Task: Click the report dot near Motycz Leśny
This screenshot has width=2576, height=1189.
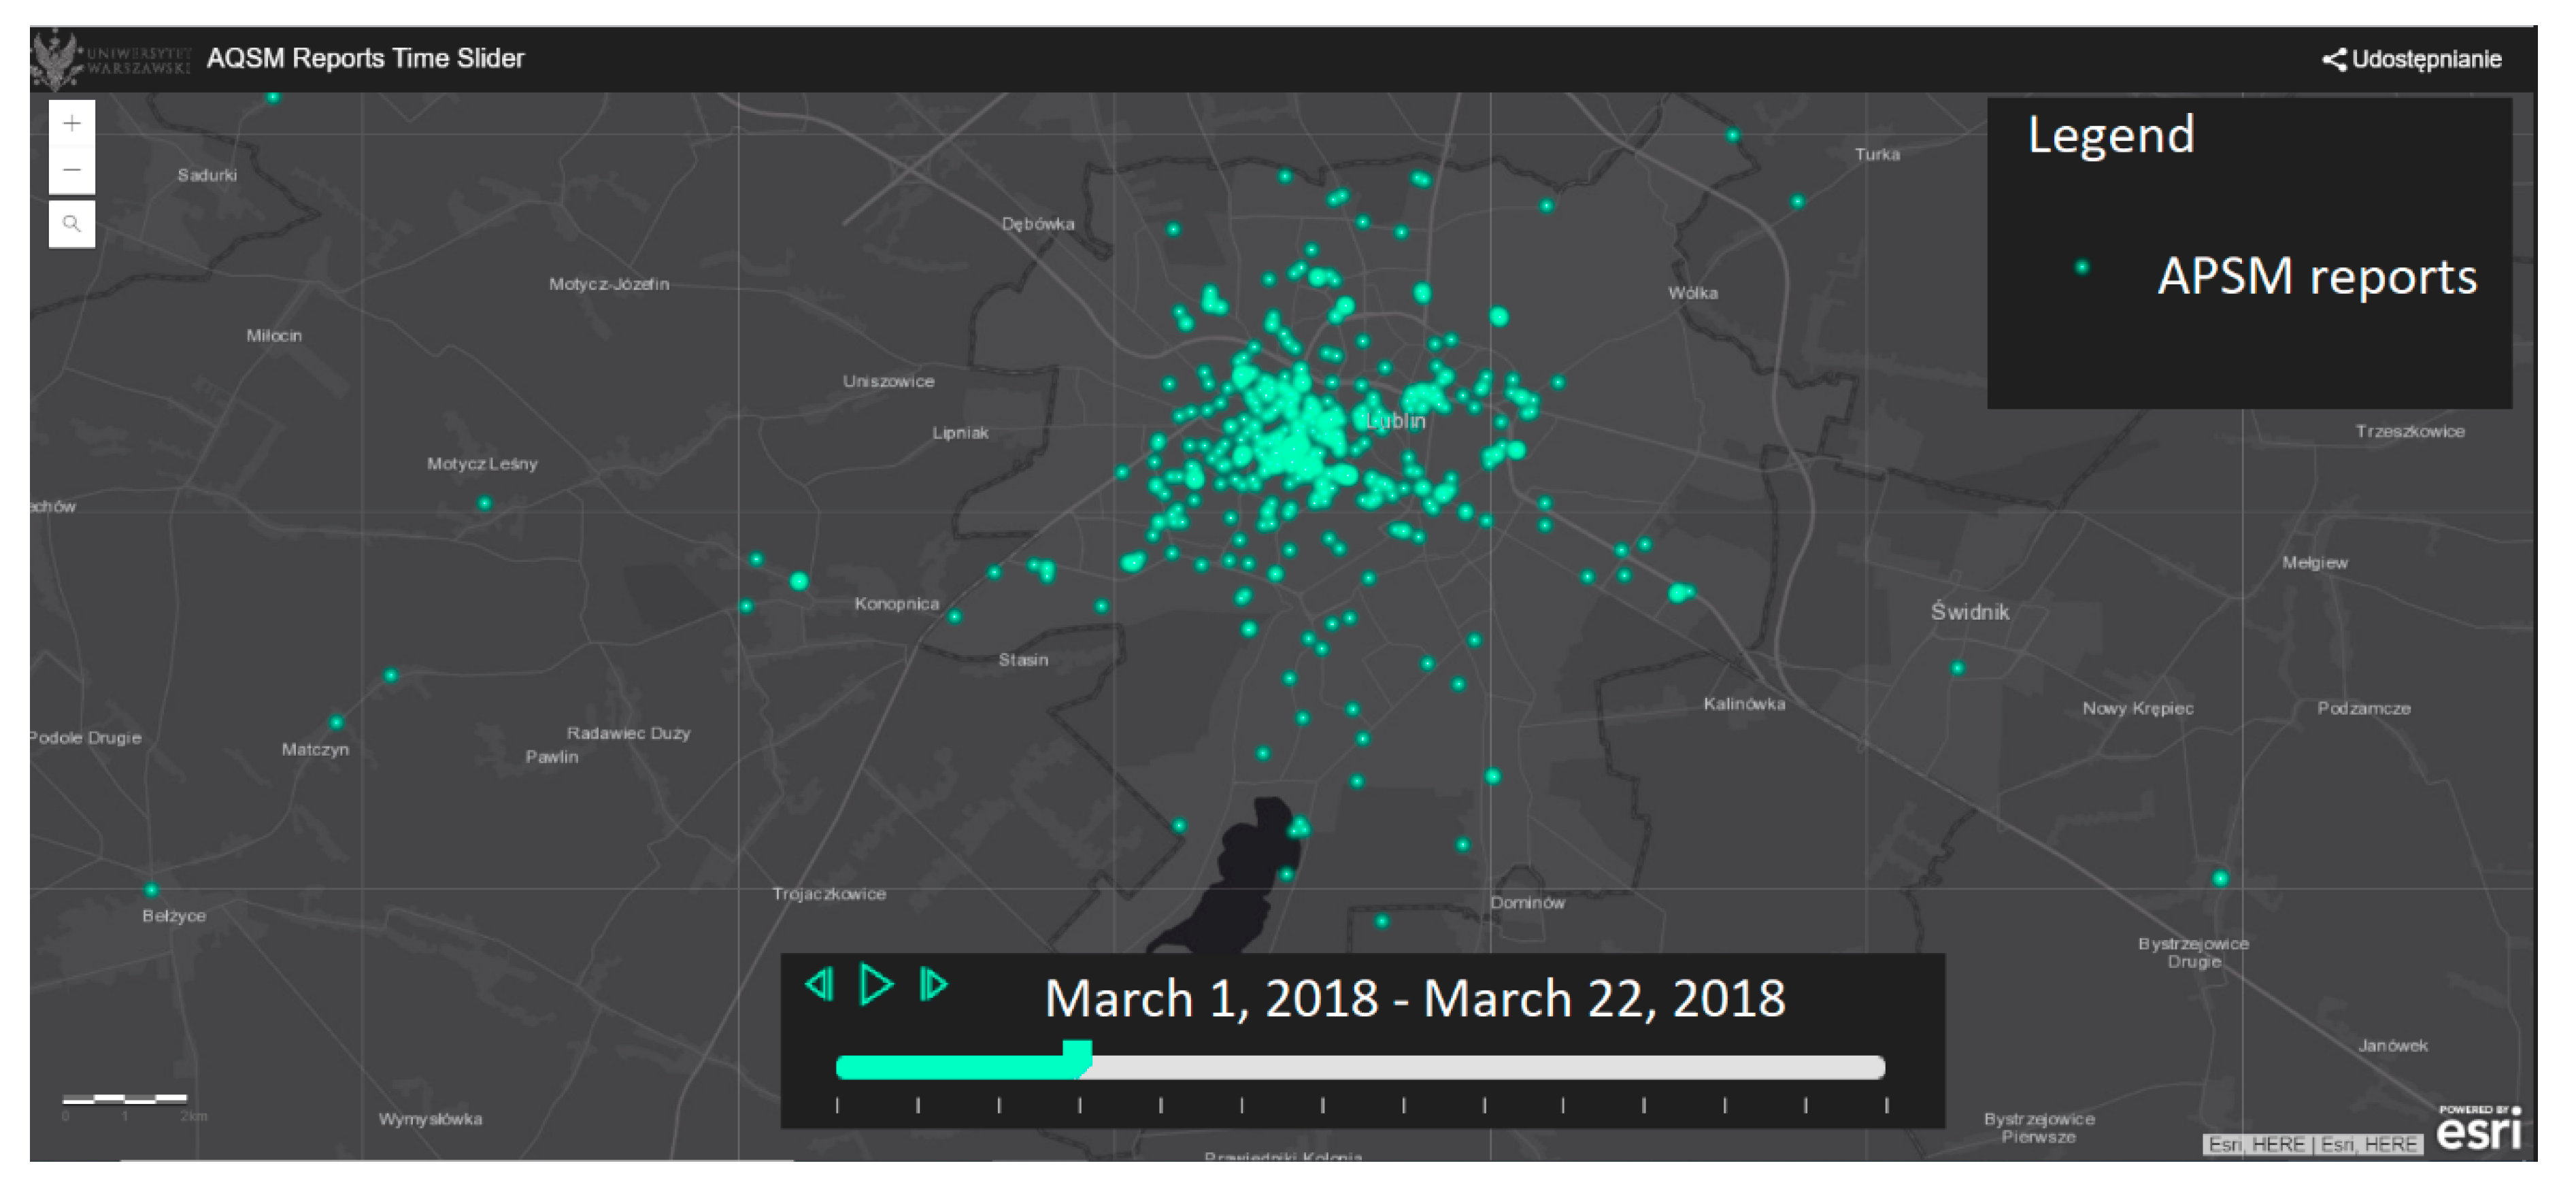Action: (x=485, y=503)
